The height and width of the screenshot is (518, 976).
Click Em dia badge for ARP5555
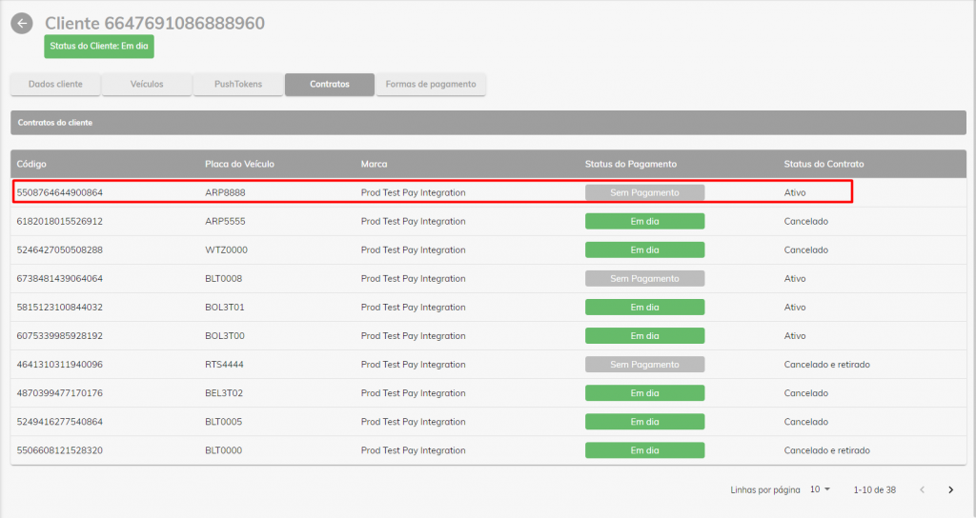[645, 221]
